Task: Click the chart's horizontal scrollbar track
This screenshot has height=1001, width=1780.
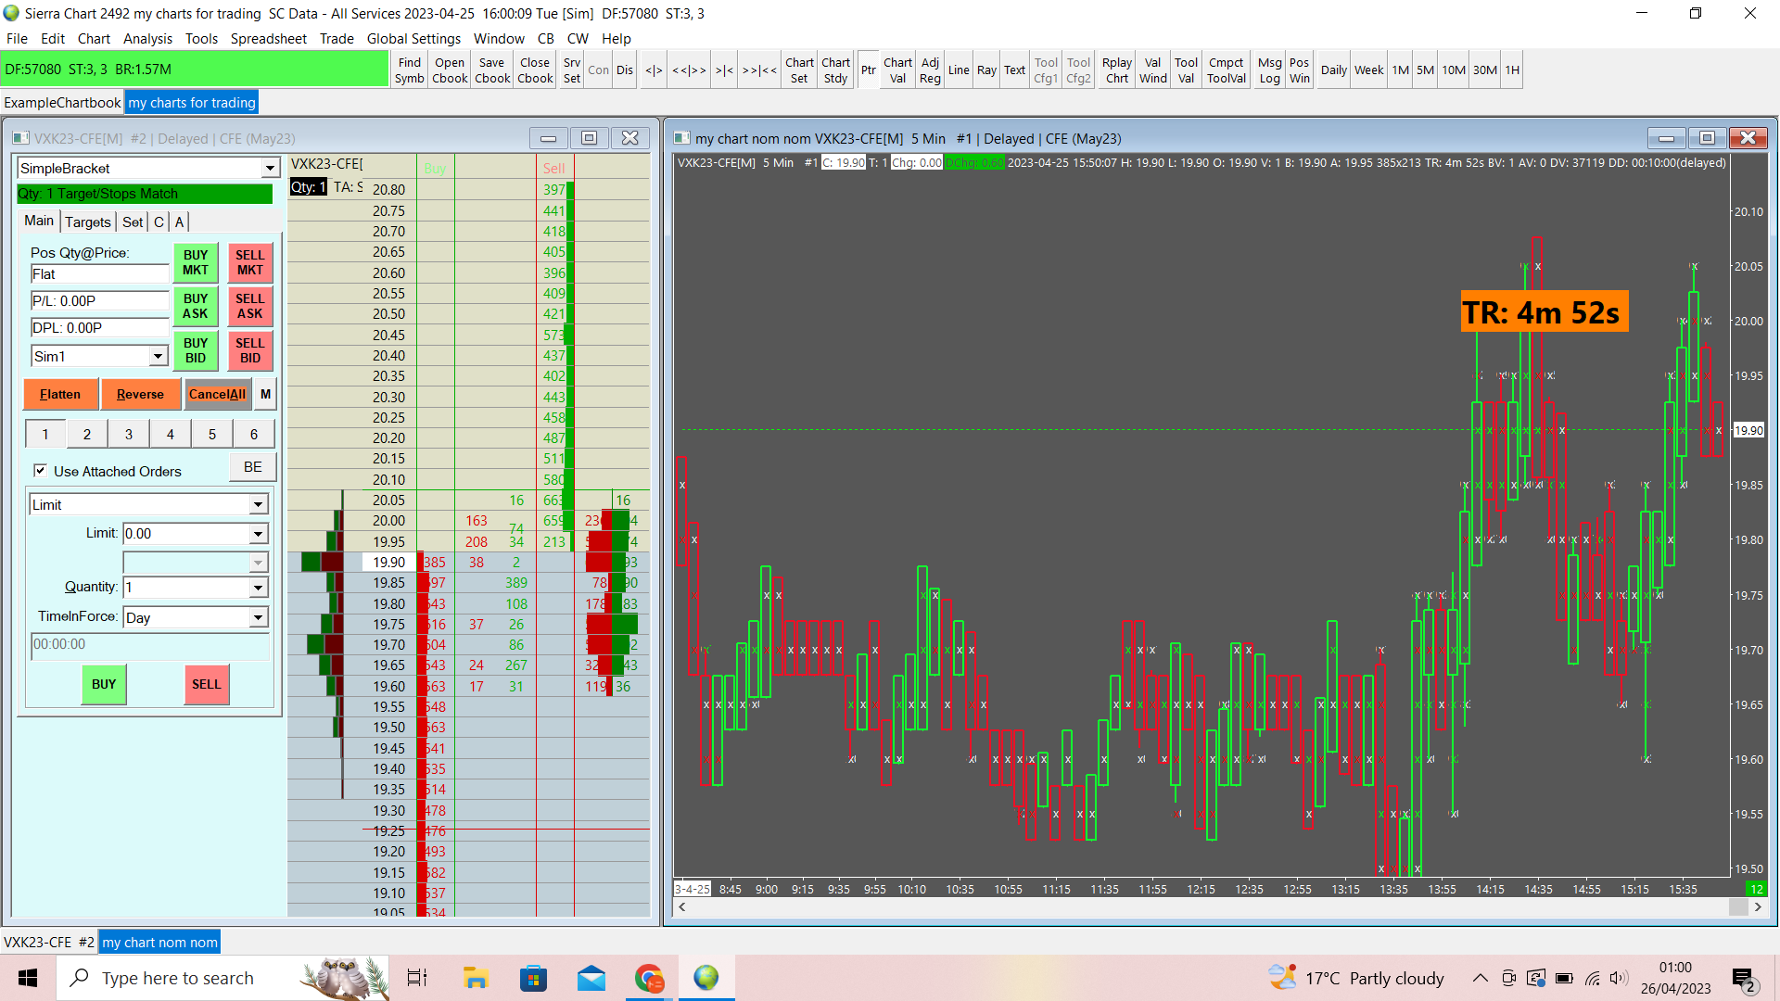Action: [1205, 907]
